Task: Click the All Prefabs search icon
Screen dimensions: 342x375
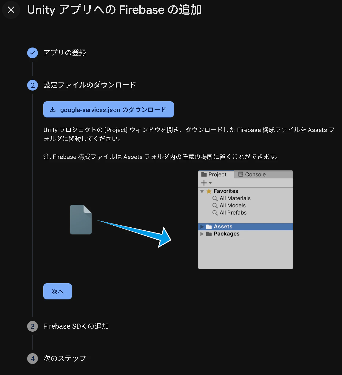Action: pyautogui.click(x=215, y=213)
